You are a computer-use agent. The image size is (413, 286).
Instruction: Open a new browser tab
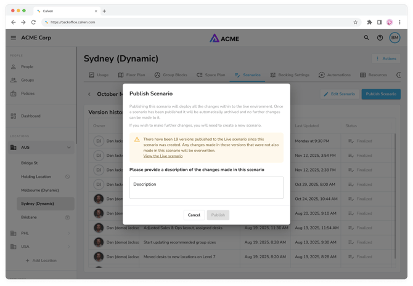tap(104, 11)
